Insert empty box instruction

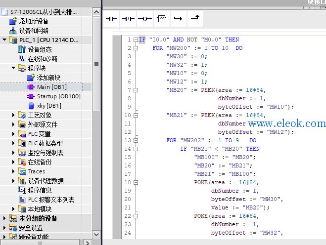tap(162, 19)
